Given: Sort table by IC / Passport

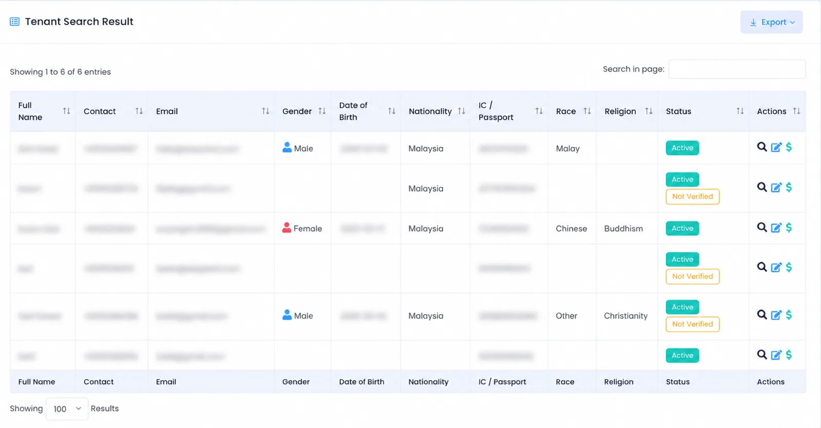Looking at the screenshot, I should click(x=539, y=111).
